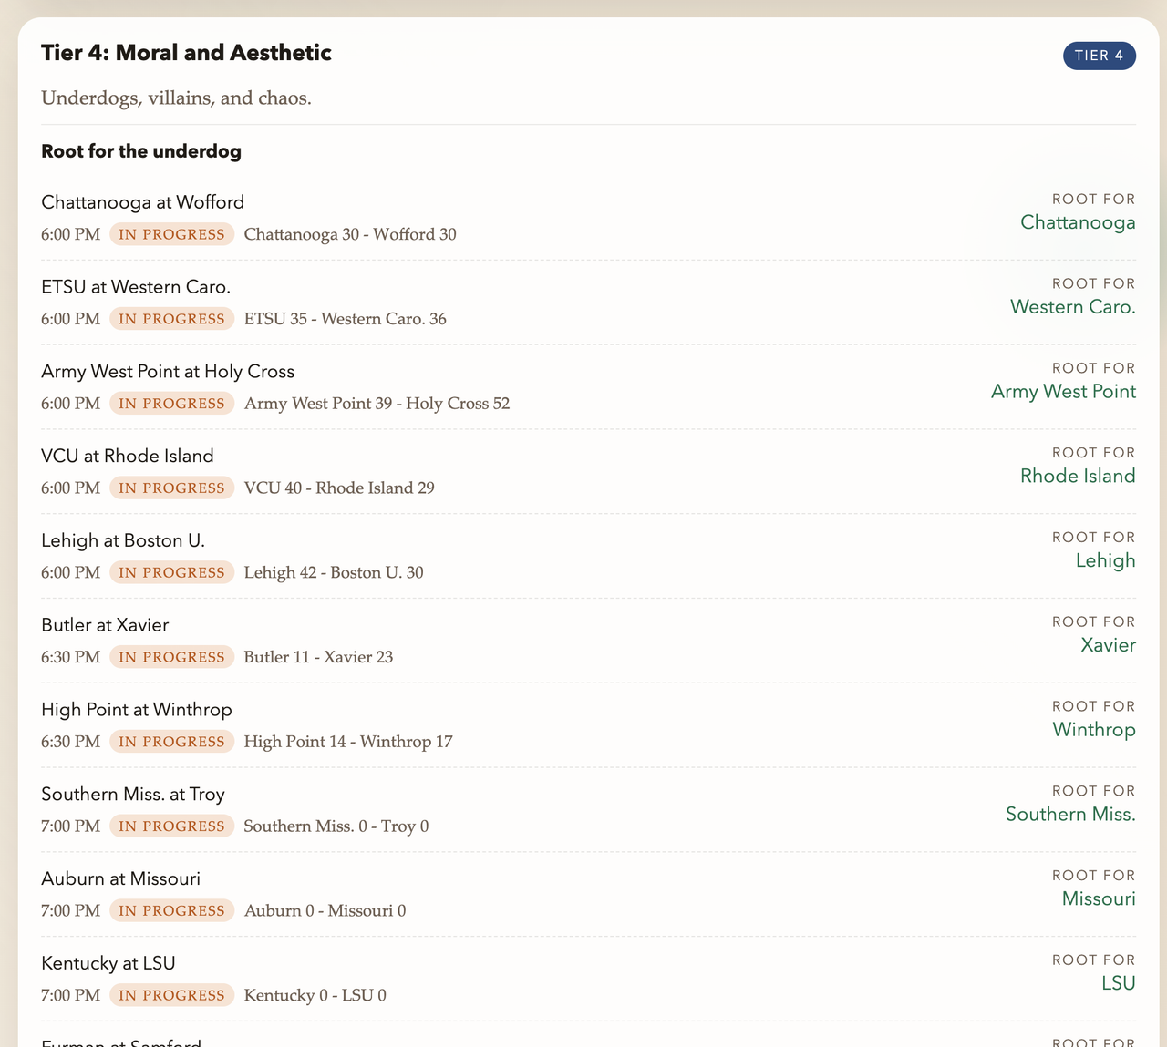Click the 6:00 PM time for VCU at Rhode Island
1167x1047 pixels.
click(70, 488)
